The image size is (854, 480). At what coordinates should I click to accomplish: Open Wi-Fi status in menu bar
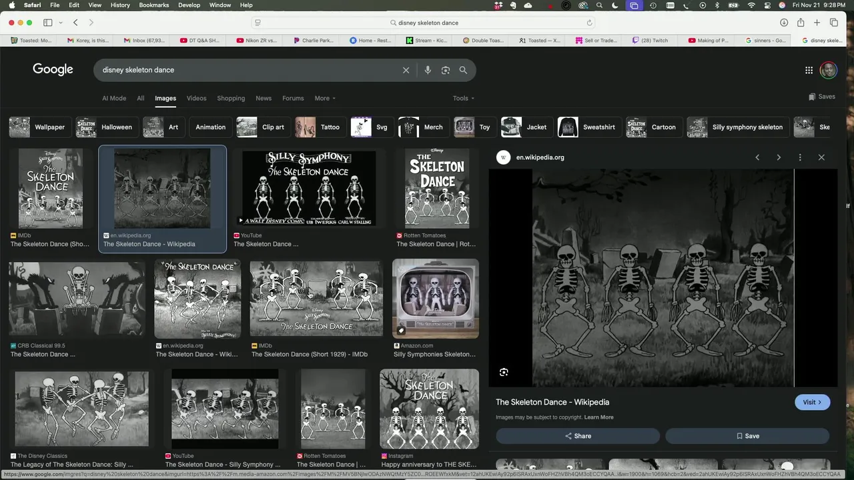pyautogui.click(x=751, y=5)
